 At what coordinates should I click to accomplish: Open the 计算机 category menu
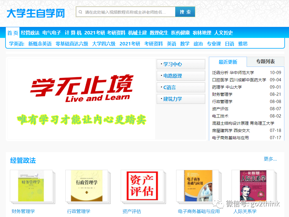pyautogui.click(x=74, y=33)
